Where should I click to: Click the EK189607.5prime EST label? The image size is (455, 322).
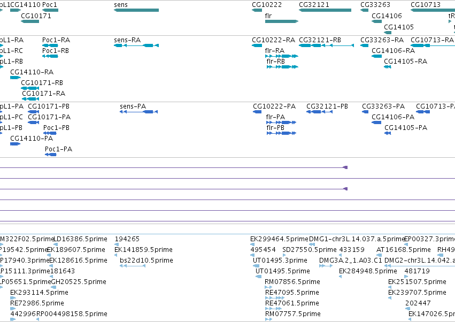(76, 250)
